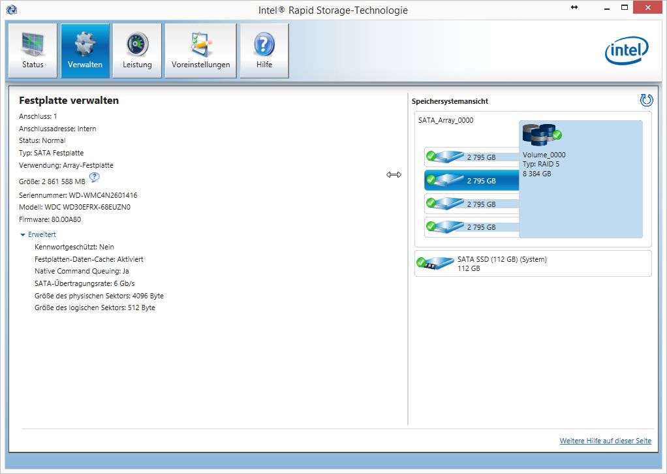Click the Status: Normal text
The image size is (667, 474).
[x=42, y=140]
